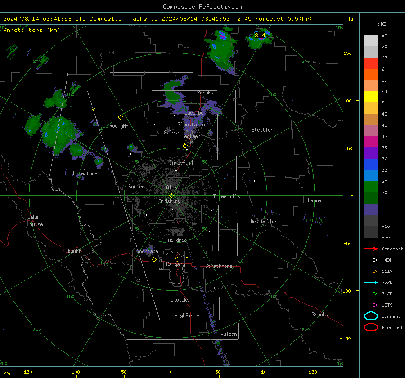Click the Lake Louise label

point(35,221)
